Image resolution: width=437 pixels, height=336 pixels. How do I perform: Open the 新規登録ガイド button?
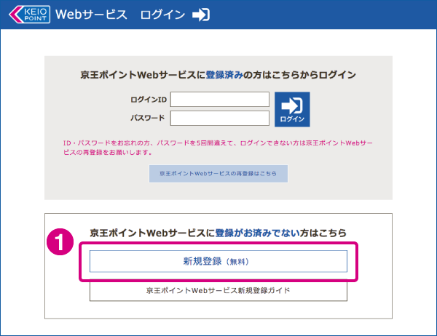pos(219,290)
